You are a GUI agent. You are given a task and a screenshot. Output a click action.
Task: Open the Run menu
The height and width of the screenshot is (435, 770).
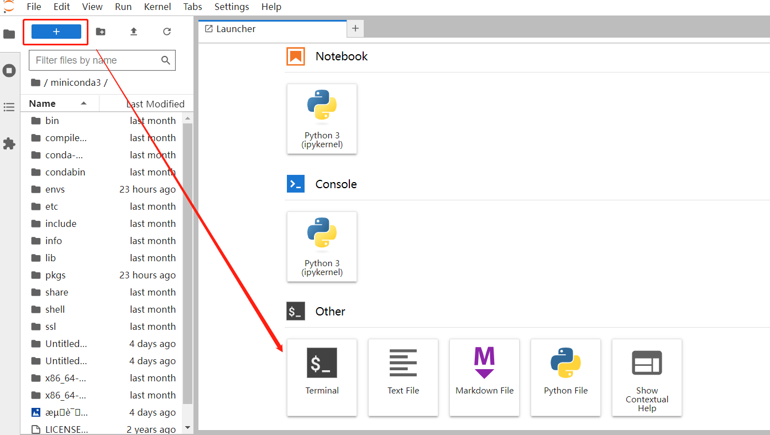coord(123,7)
